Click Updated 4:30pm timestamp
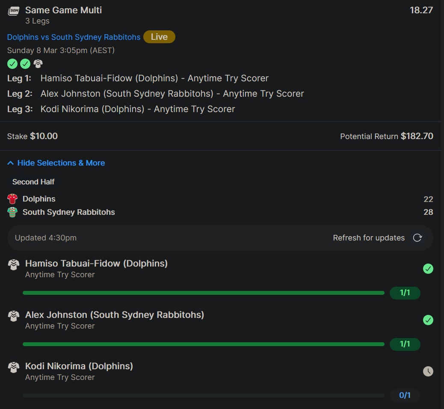Screen dimensions: 444x409 point(46,237)
